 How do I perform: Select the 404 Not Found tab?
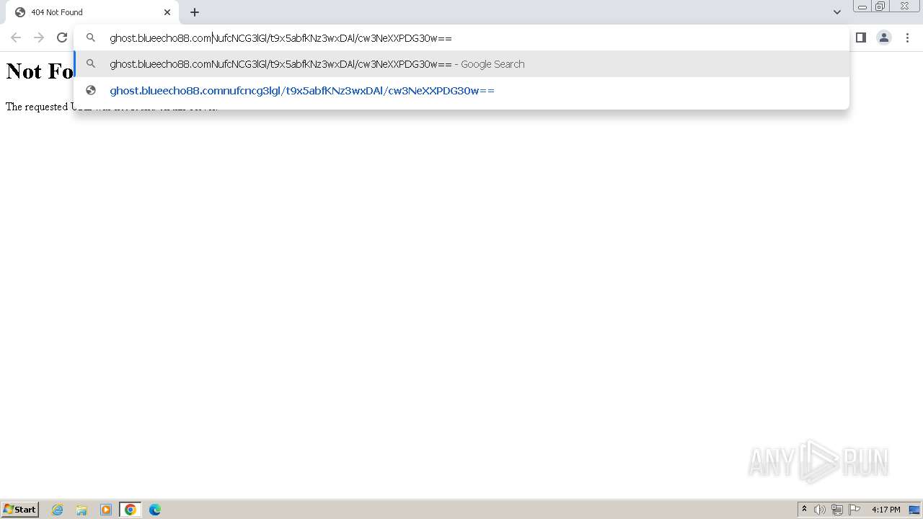click(x=92, y=12)
